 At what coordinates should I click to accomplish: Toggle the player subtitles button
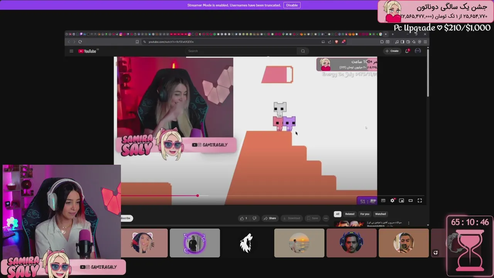[x=383, y=200]
